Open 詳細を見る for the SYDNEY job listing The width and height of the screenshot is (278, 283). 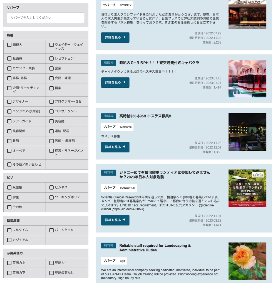pos(115,37)
